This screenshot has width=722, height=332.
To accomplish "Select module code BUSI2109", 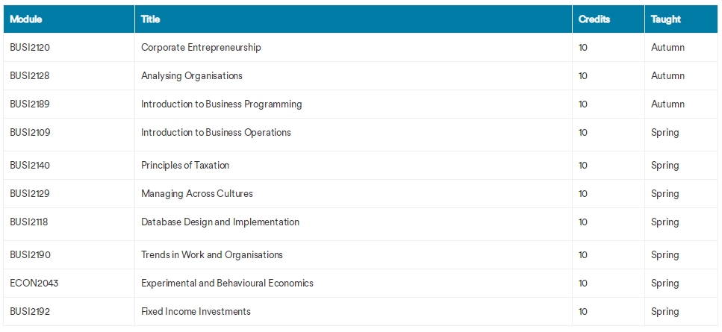I will click(x=30, y=133).
